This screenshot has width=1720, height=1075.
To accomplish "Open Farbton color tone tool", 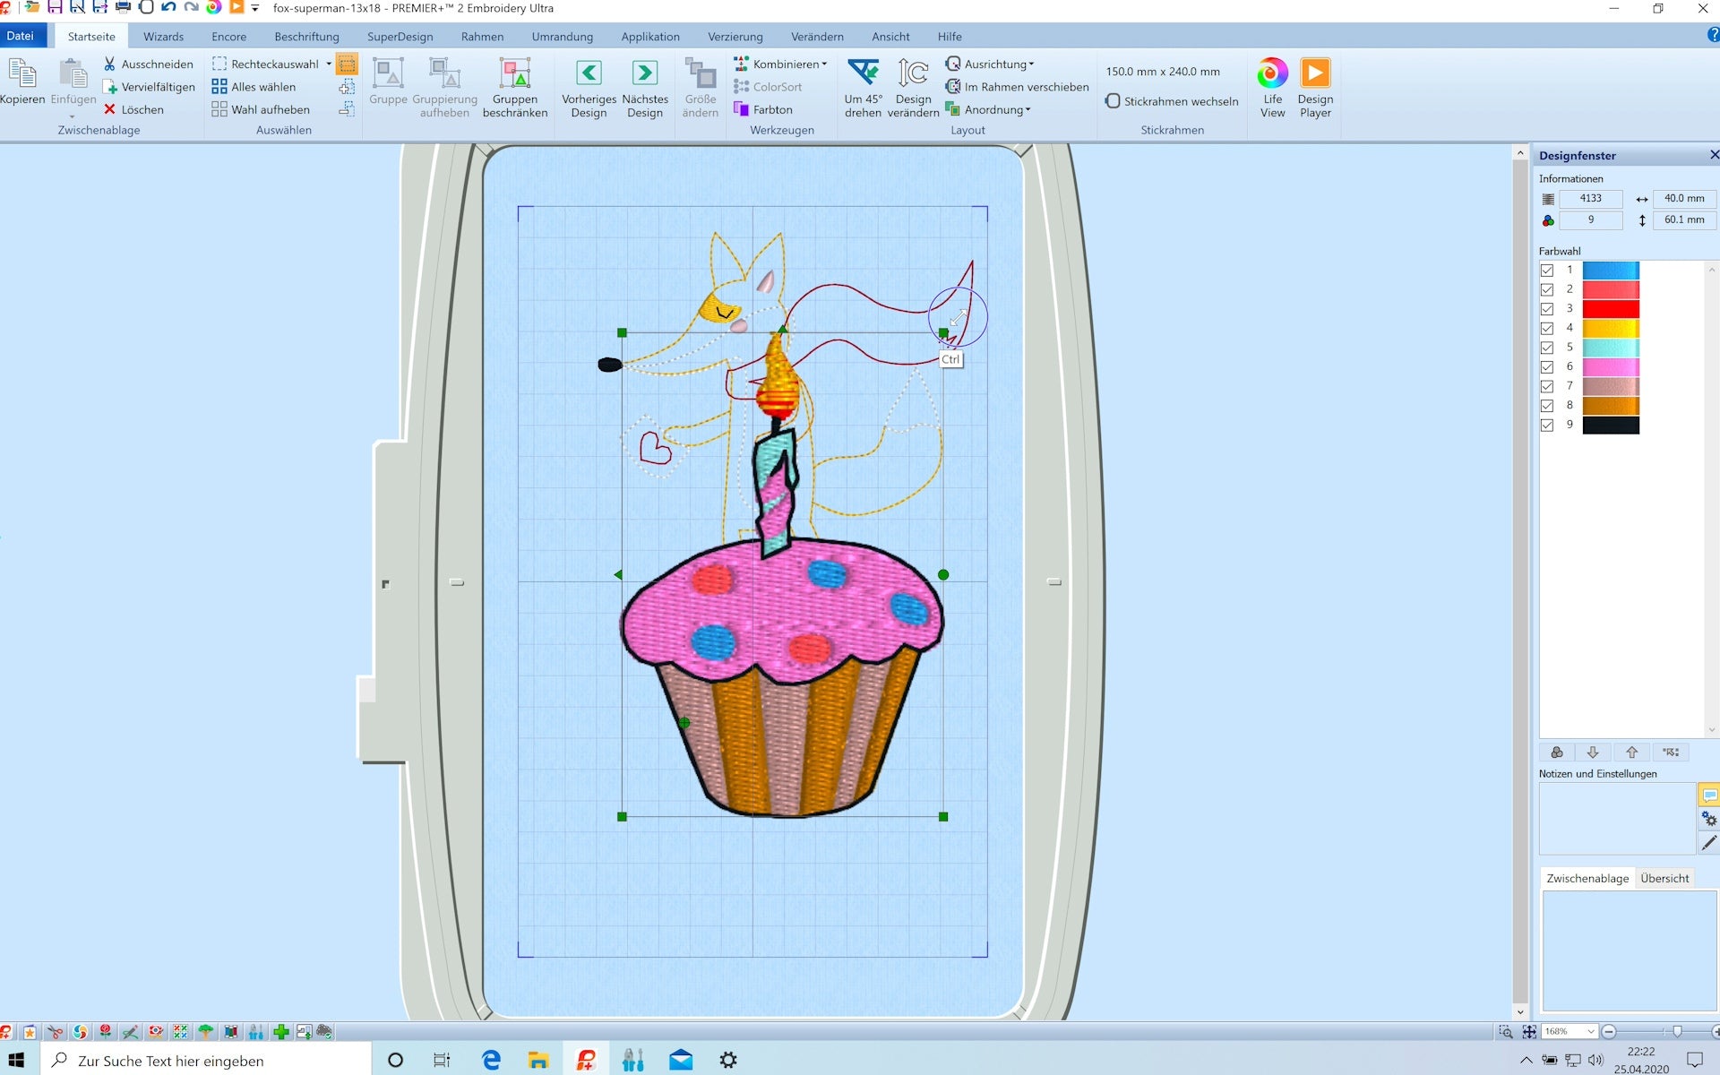I will [763, 109].
